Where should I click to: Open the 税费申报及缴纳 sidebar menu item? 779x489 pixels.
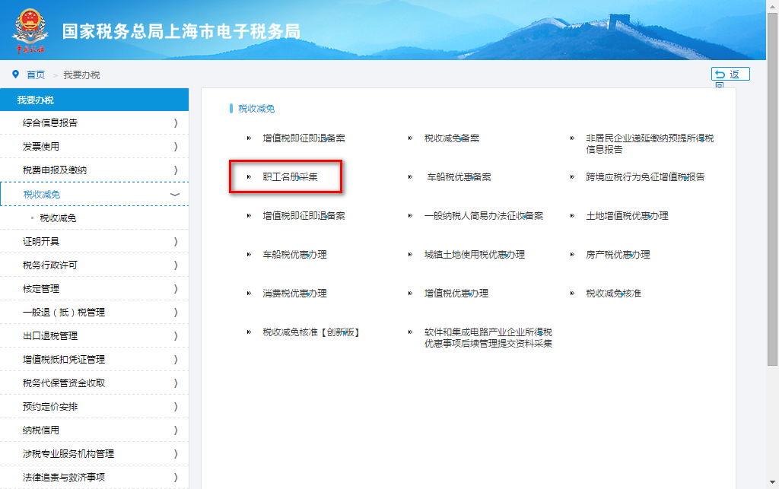[x=94, y=171]
